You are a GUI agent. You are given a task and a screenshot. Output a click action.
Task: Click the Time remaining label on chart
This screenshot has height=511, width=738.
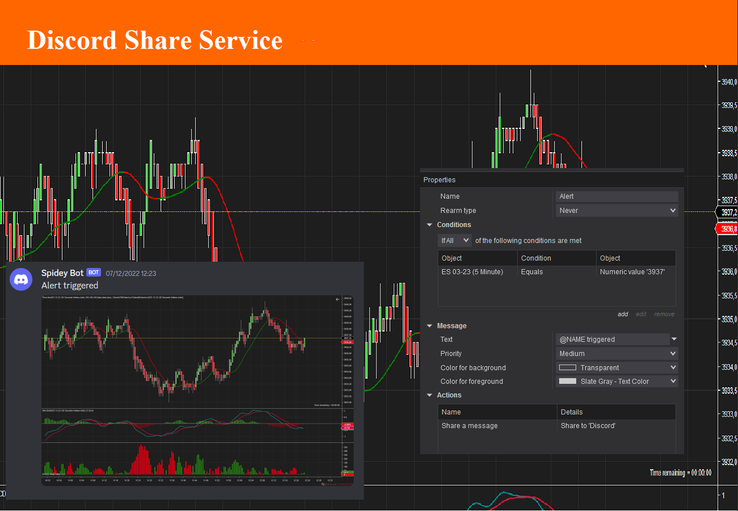coord(681,473)
